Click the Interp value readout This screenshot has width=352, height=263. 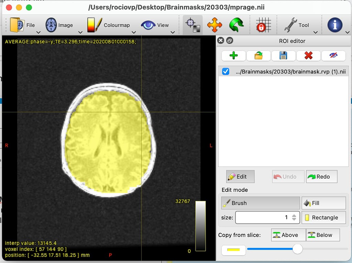(31, 243)
